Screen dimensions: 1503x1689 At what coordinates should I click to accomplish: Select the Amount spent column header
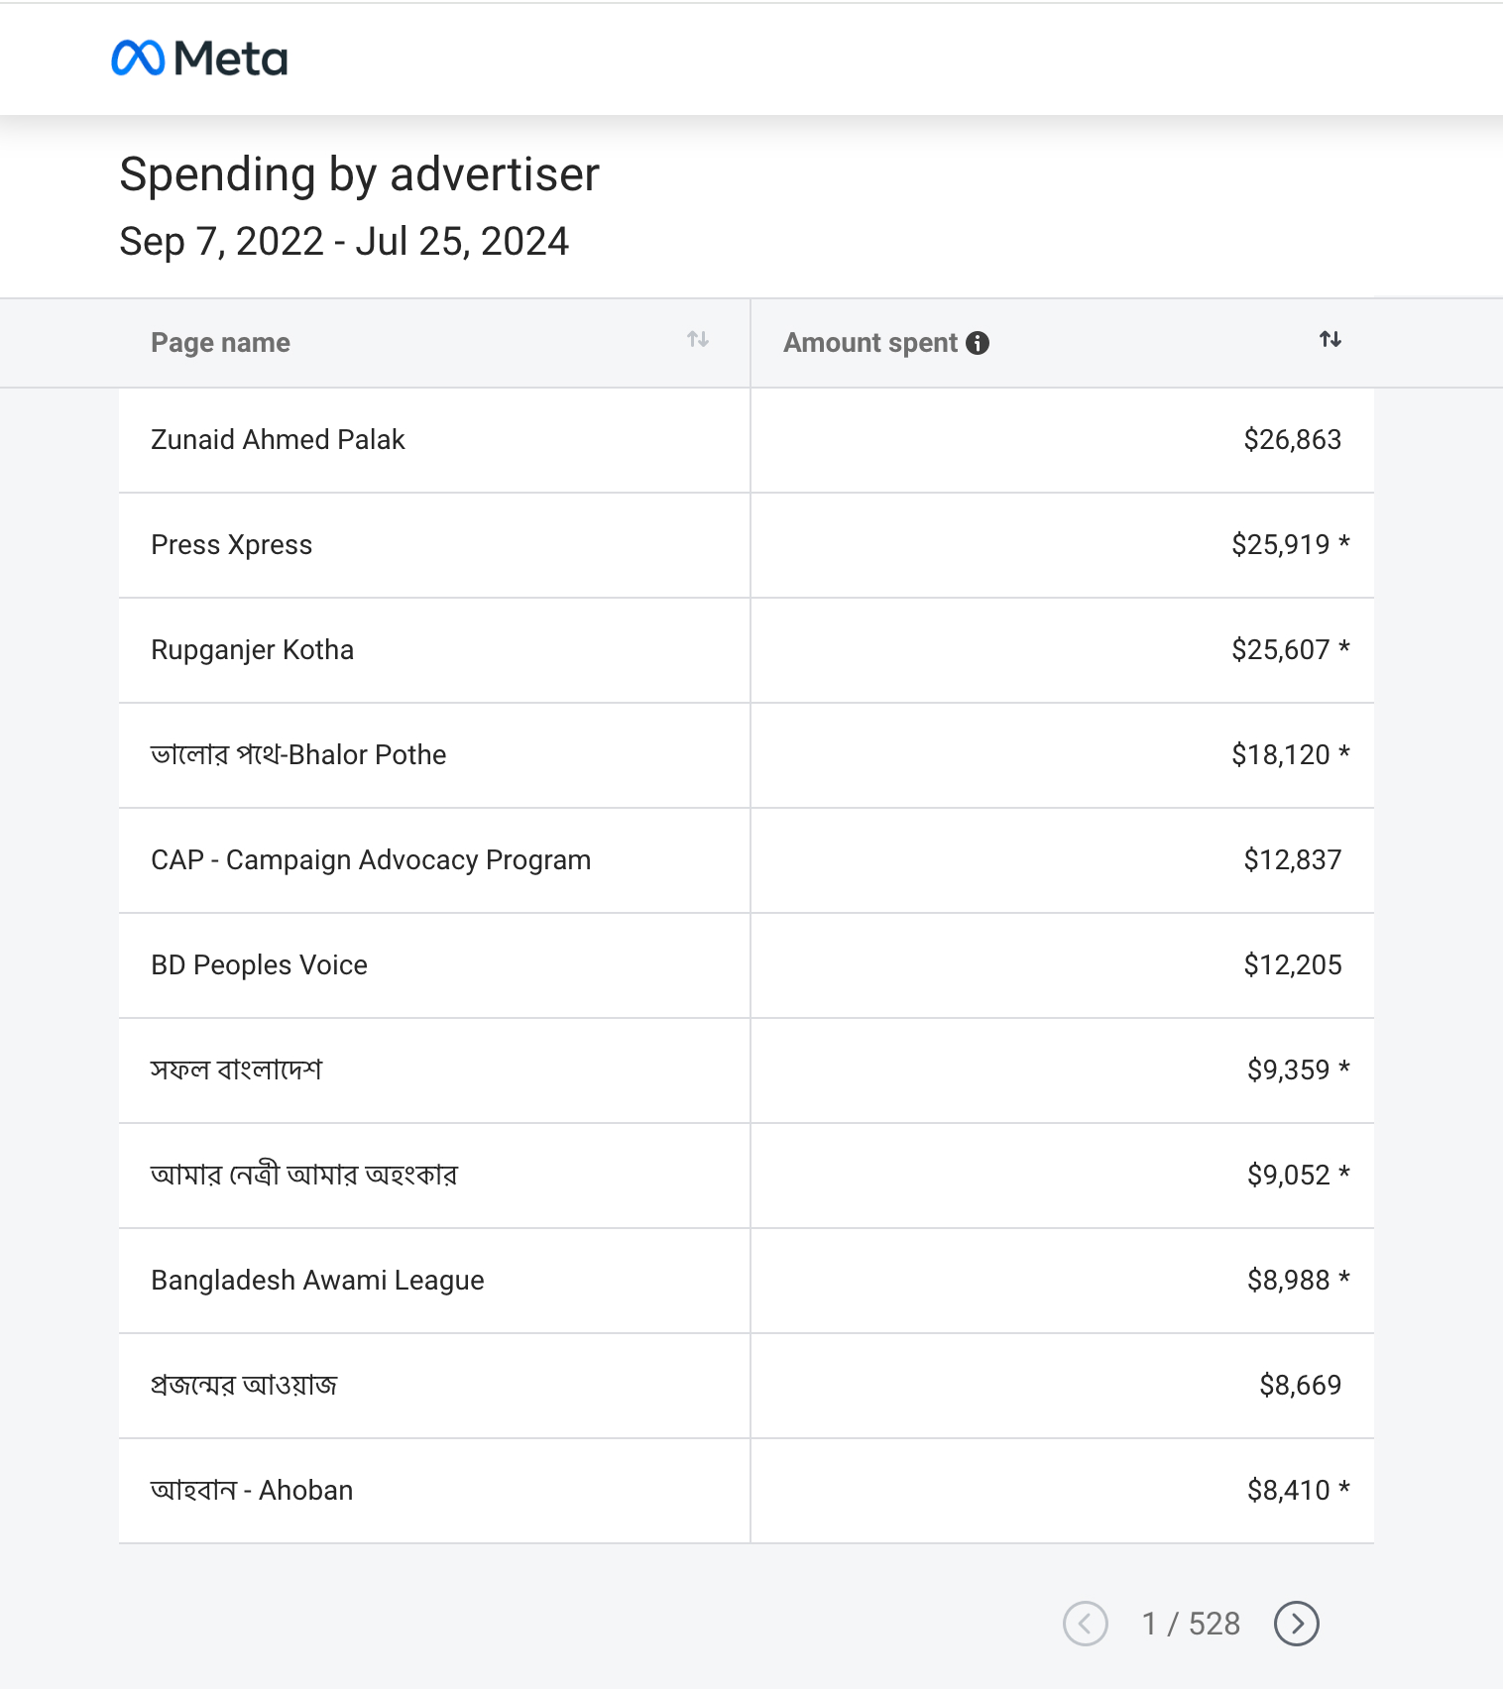[x=869, y=343]
